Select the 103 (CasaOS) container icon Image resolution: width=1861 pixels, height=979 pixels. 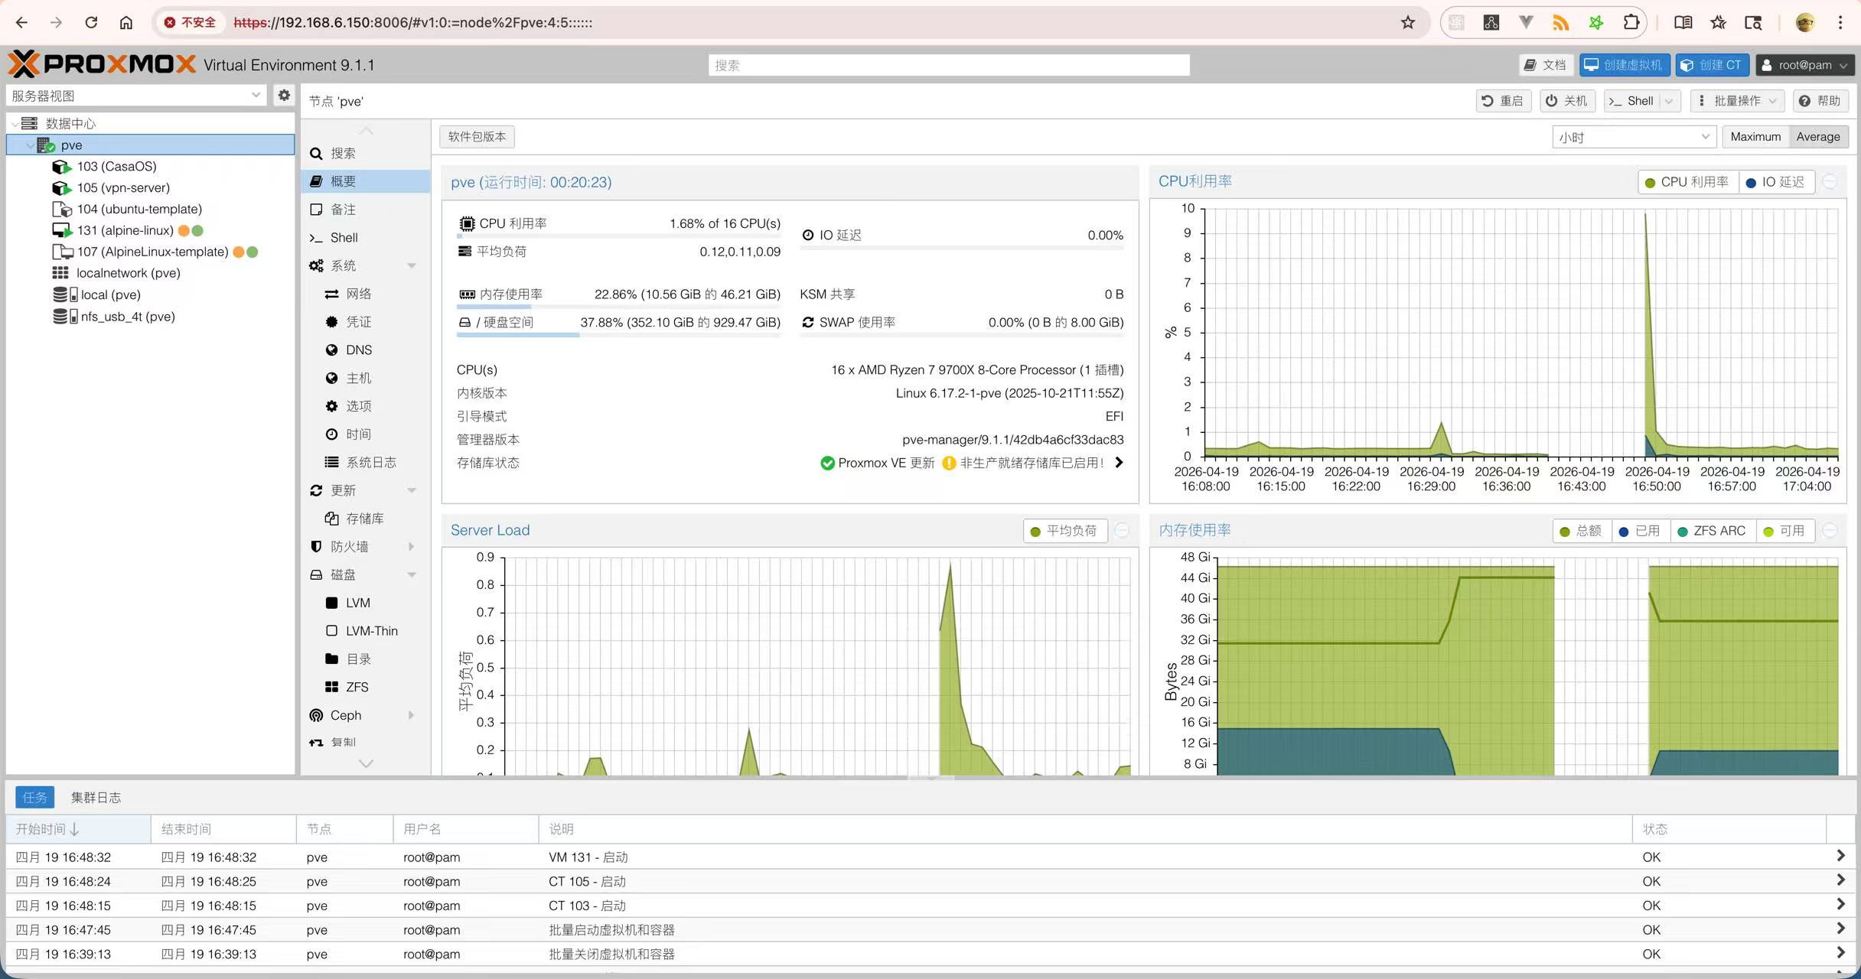(61, 167)
